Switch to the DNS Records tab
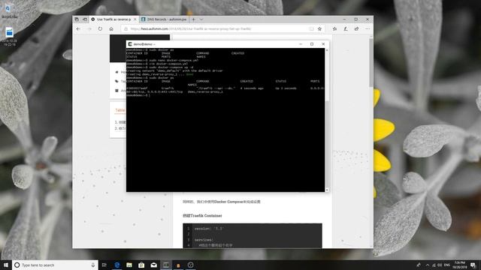This screenshot has width=481, height=270. pos(165,19)
